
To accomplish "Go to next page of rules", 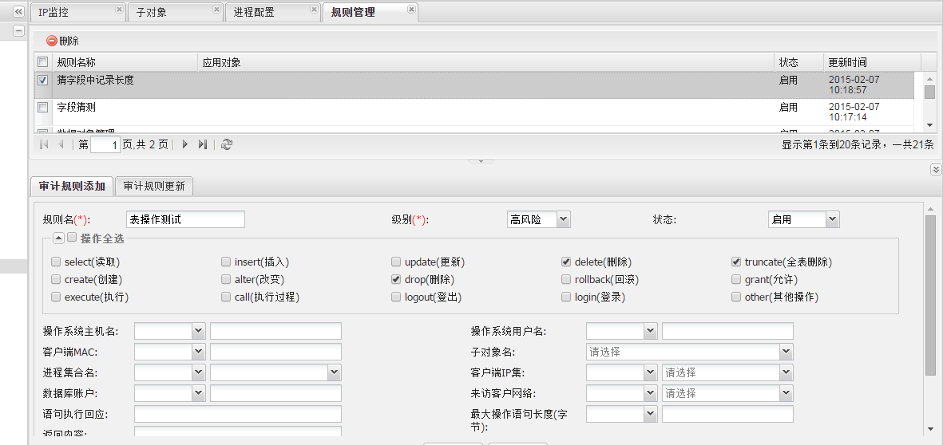I will coord(185,144).
